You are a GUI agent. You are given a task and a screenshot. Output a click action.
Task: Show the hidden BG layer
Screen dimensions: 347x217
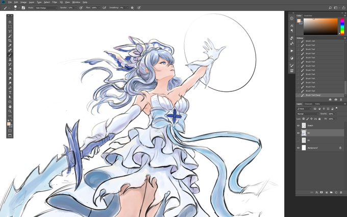pyautogui.click(x=299, y=140)
